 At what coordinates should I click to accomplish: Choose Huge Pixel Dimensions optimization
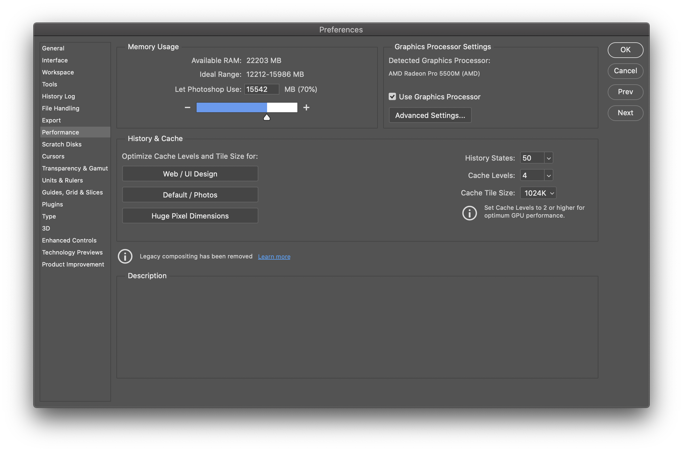190,216
